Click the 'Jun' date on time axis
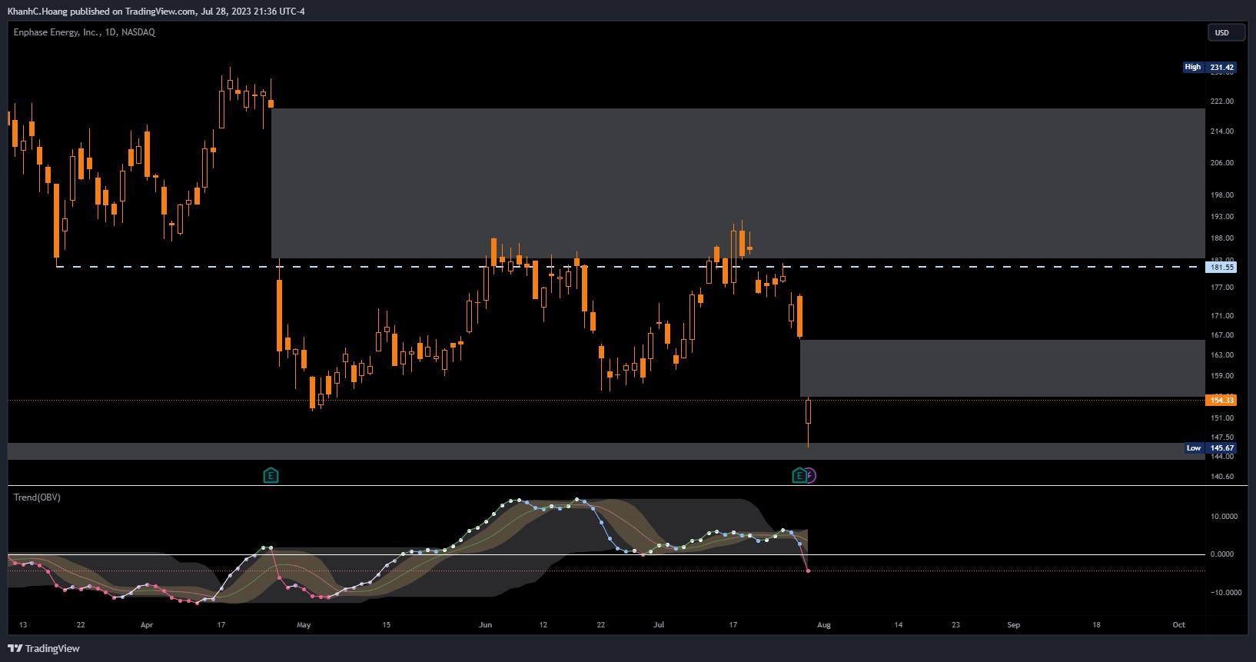The image size is (1256, 662). coord(485,625)
